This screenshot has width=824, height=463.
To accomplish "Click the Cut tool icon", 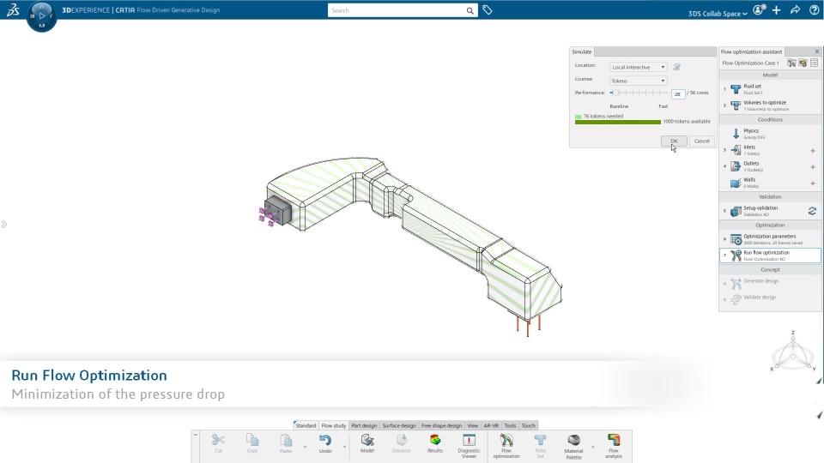I will (218, 443).
